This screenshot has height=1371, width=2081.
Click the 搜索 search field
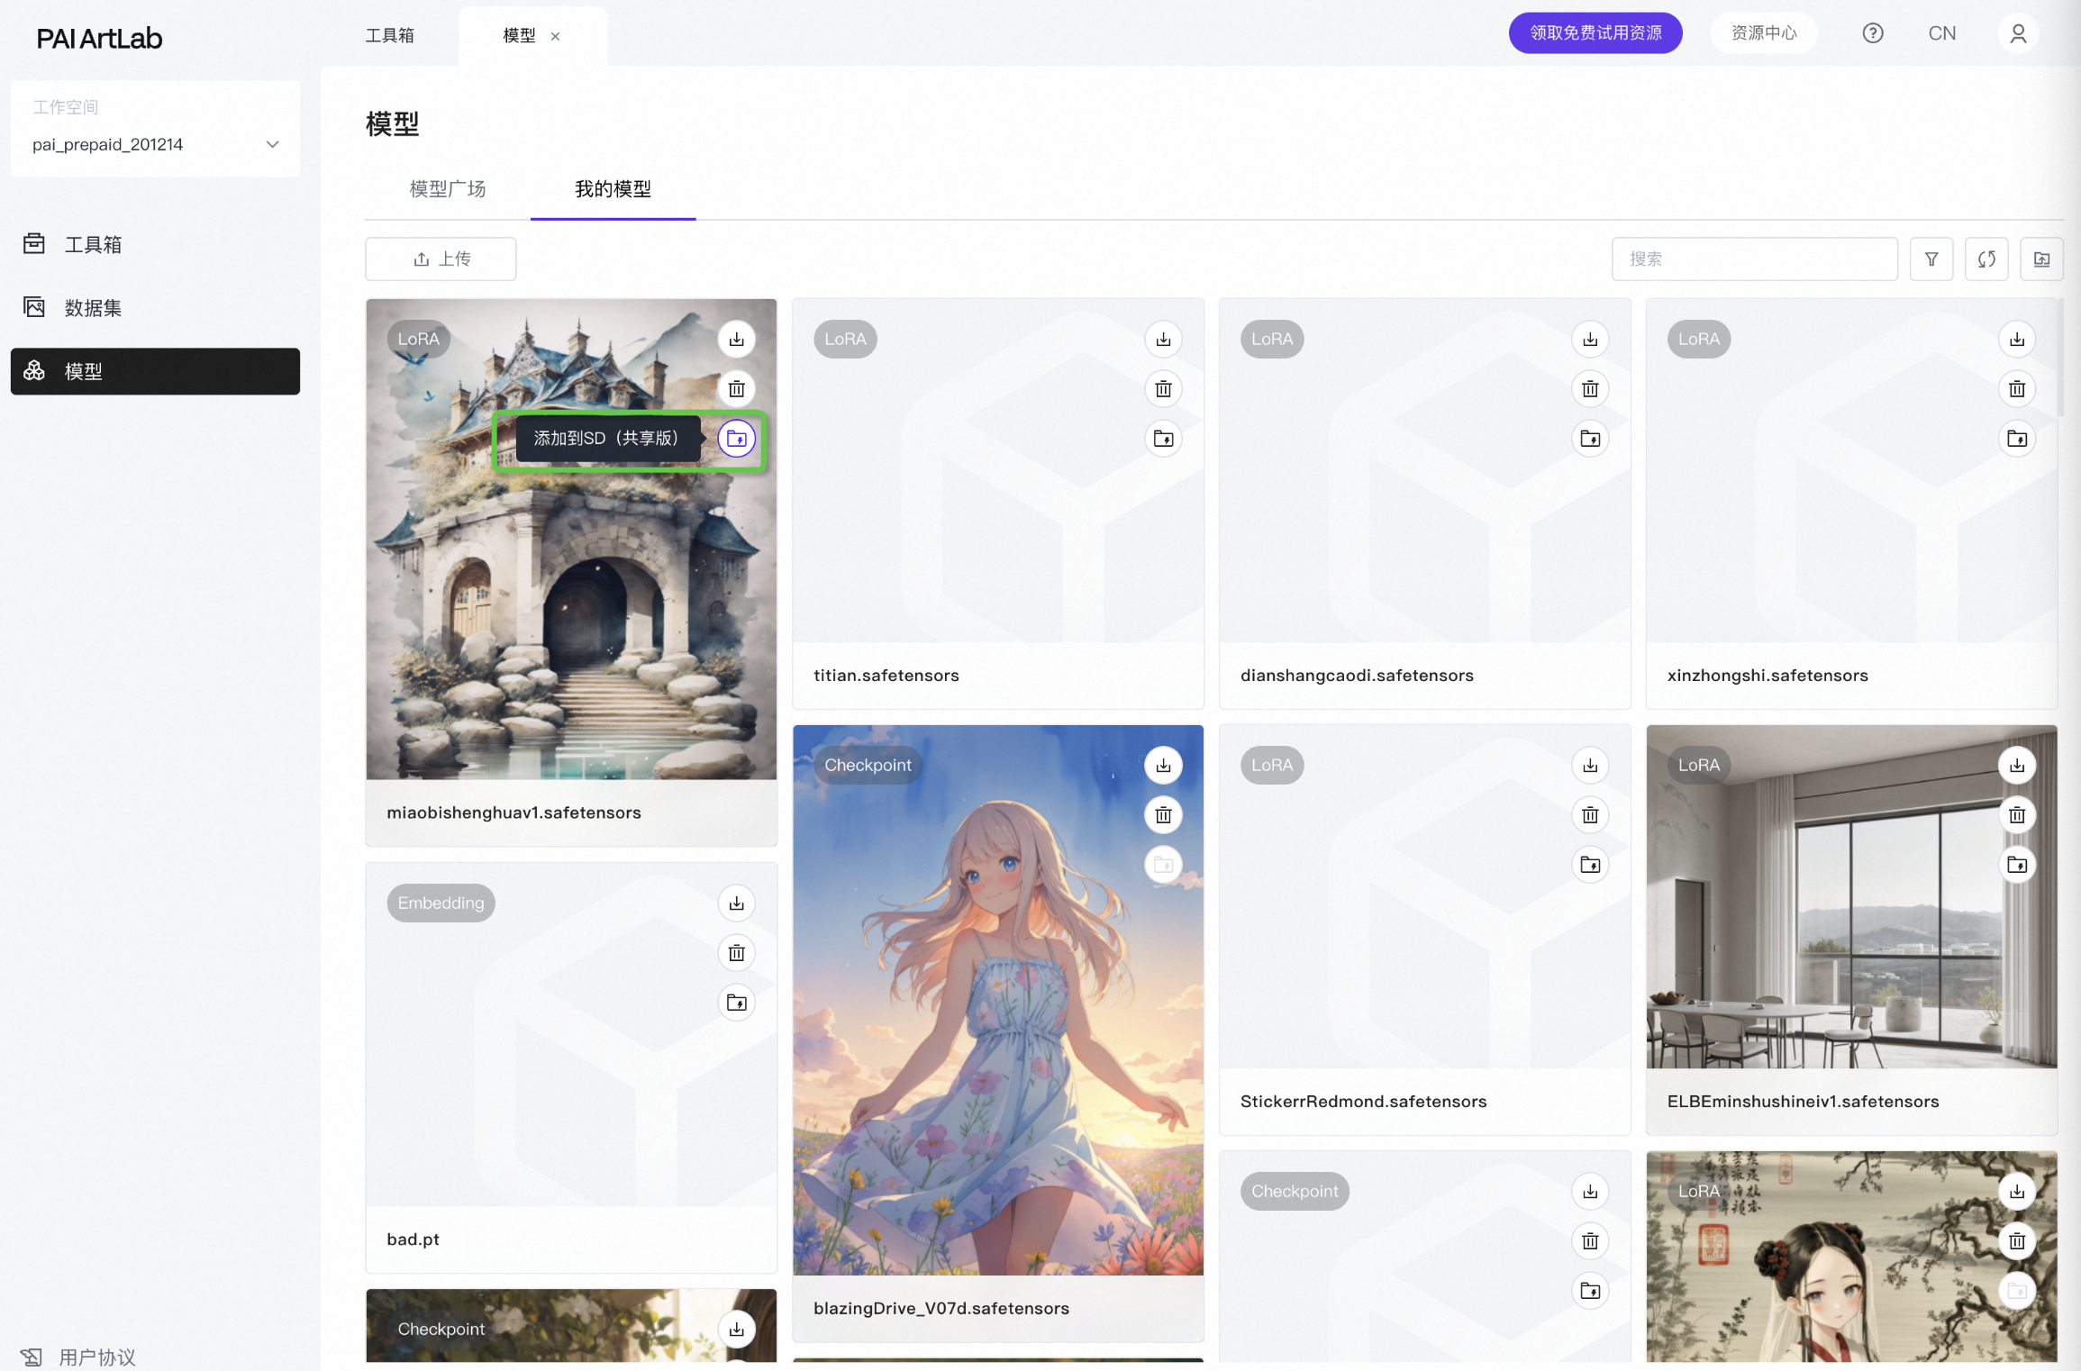coord(1753,259)
